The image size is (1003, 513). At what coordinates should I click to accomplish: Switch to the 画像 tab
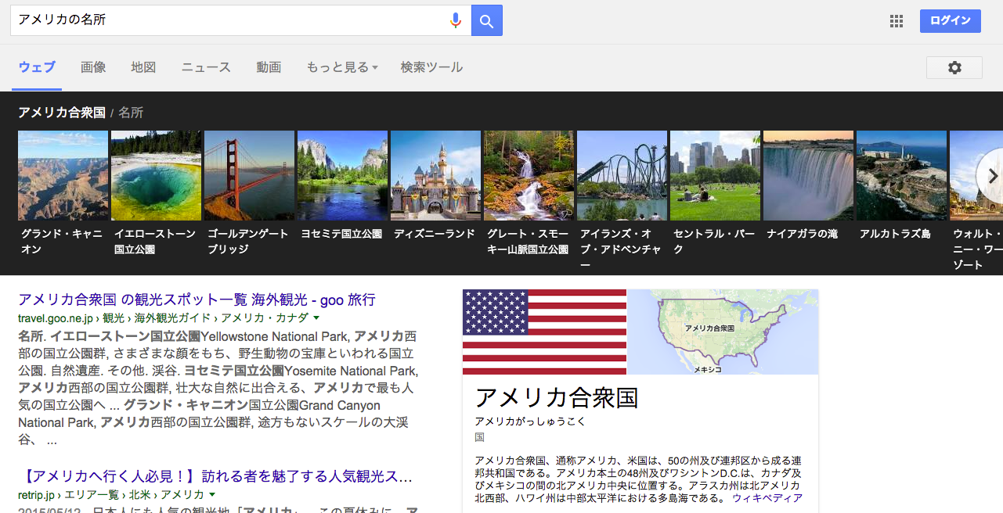(x=93, y=67)
